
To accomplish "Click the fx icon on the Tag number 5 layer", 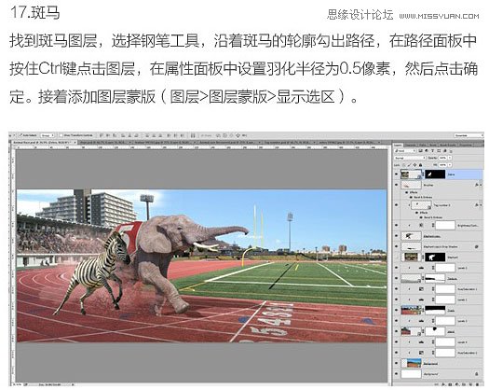I will tap(477, 205).
